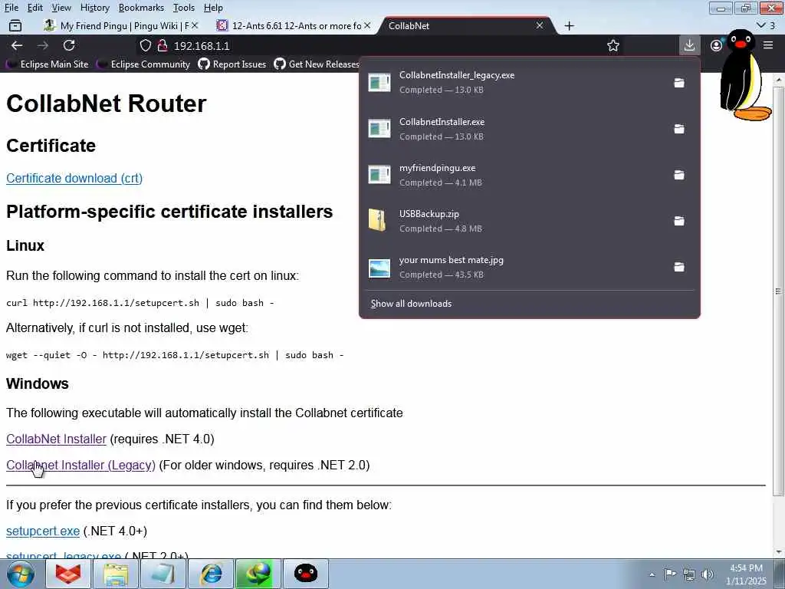Open the Firefox account icon

point(717,45)
